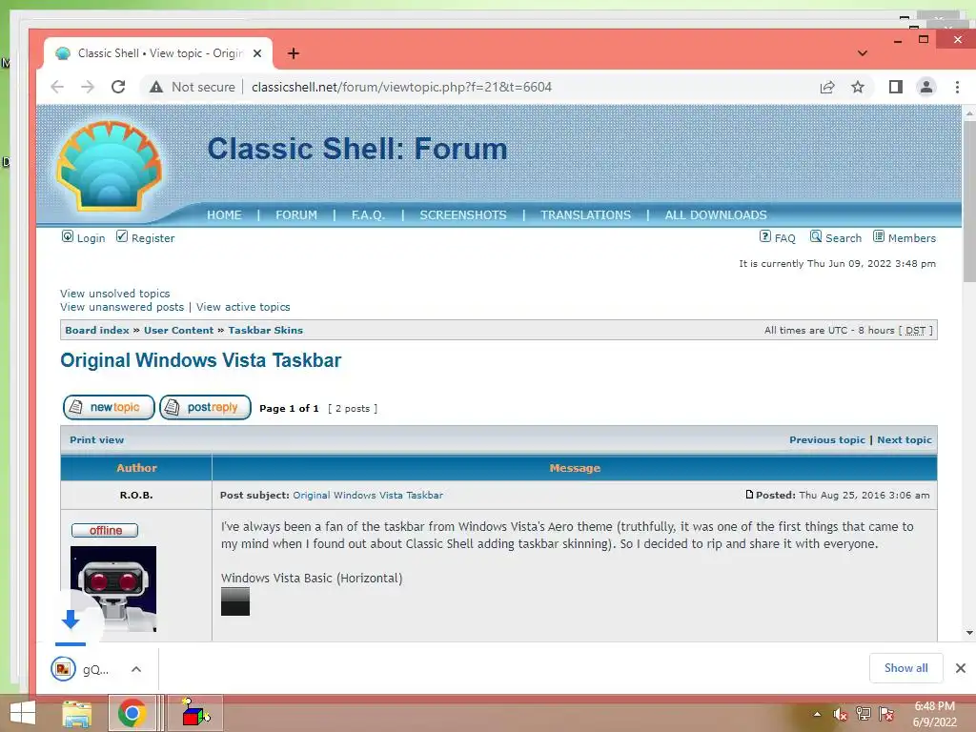Go to Board index breadcrumb
This screenshot has width=976, height=732.
coord(97,330)
